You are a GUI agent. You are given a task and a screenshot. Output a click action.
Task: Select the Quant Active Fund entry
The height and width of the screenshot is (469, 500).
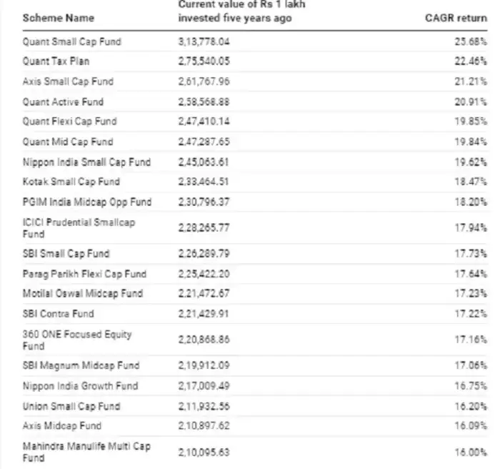[63, 102]
